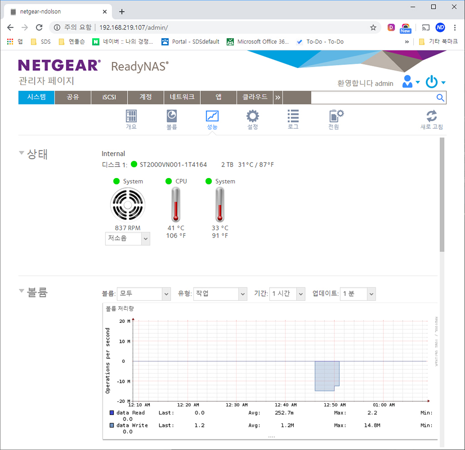The image size is (465, 450).
Task: Collapse the 볼륨 section
Action: [x=21, y=291]
